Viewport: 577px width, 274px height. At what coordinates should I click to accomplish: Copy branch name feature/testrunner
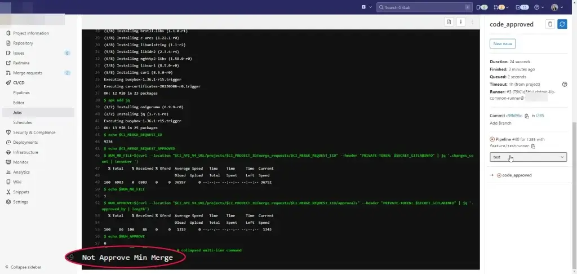coord(533,146)
